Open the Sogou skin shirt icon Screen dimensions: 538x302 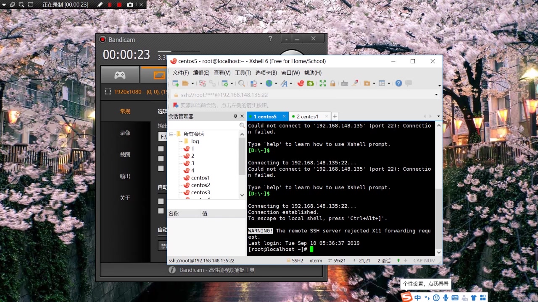pos(474,297)
